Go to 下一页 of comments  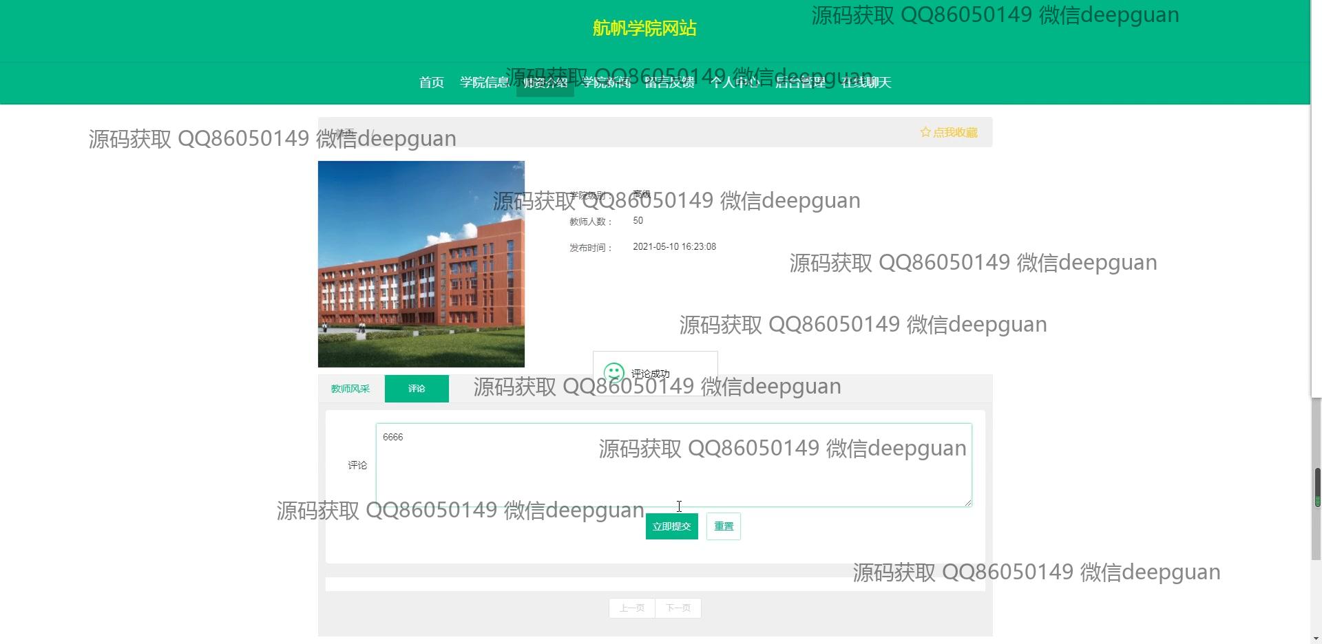[x=678, y=608]
